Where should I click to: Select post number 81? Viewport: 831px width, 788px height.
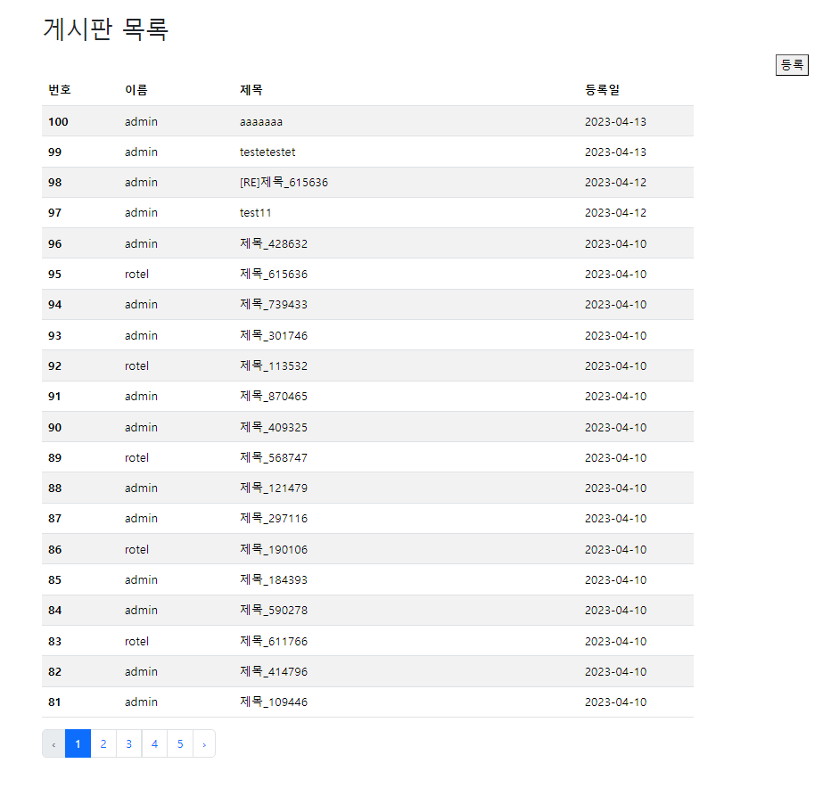click(x=54, y=702)
